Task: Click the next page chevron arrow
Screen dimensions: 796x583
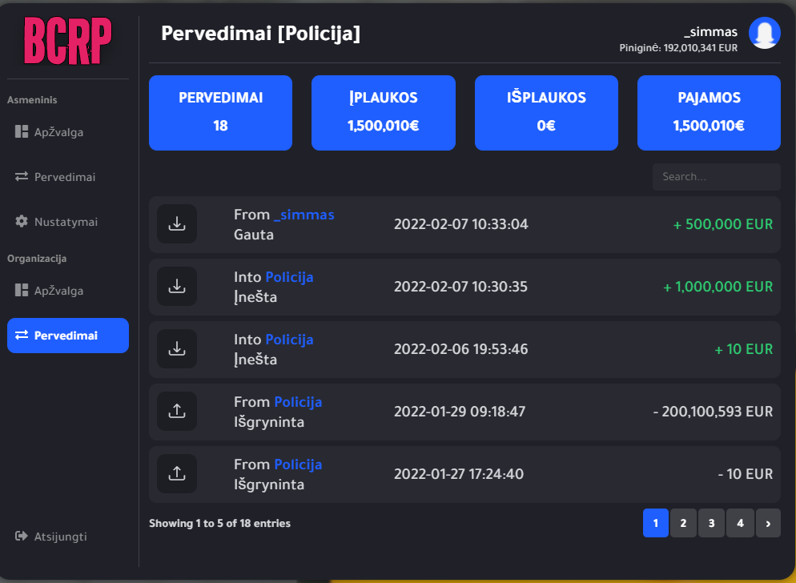Action: pyautogui.click(x=768, y=524)
